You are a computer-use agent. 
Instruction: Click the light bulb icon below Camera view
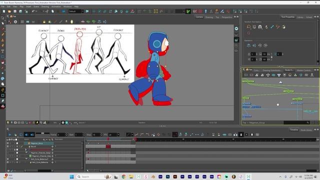tap(8, 122)
